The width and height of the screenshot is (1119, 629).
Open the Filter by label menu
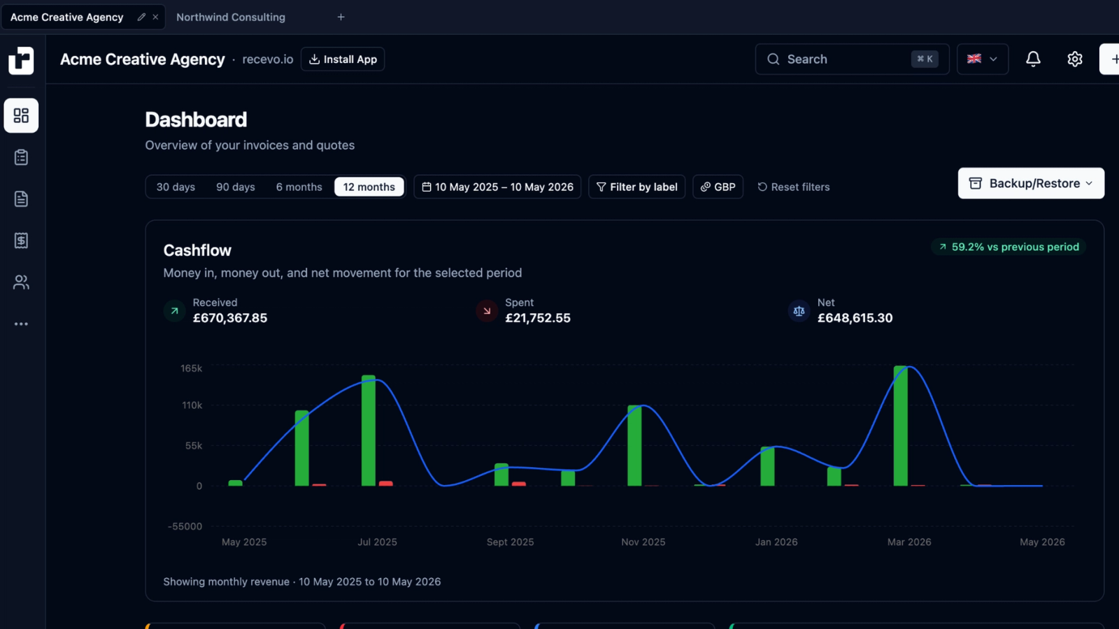coord(636,187)
